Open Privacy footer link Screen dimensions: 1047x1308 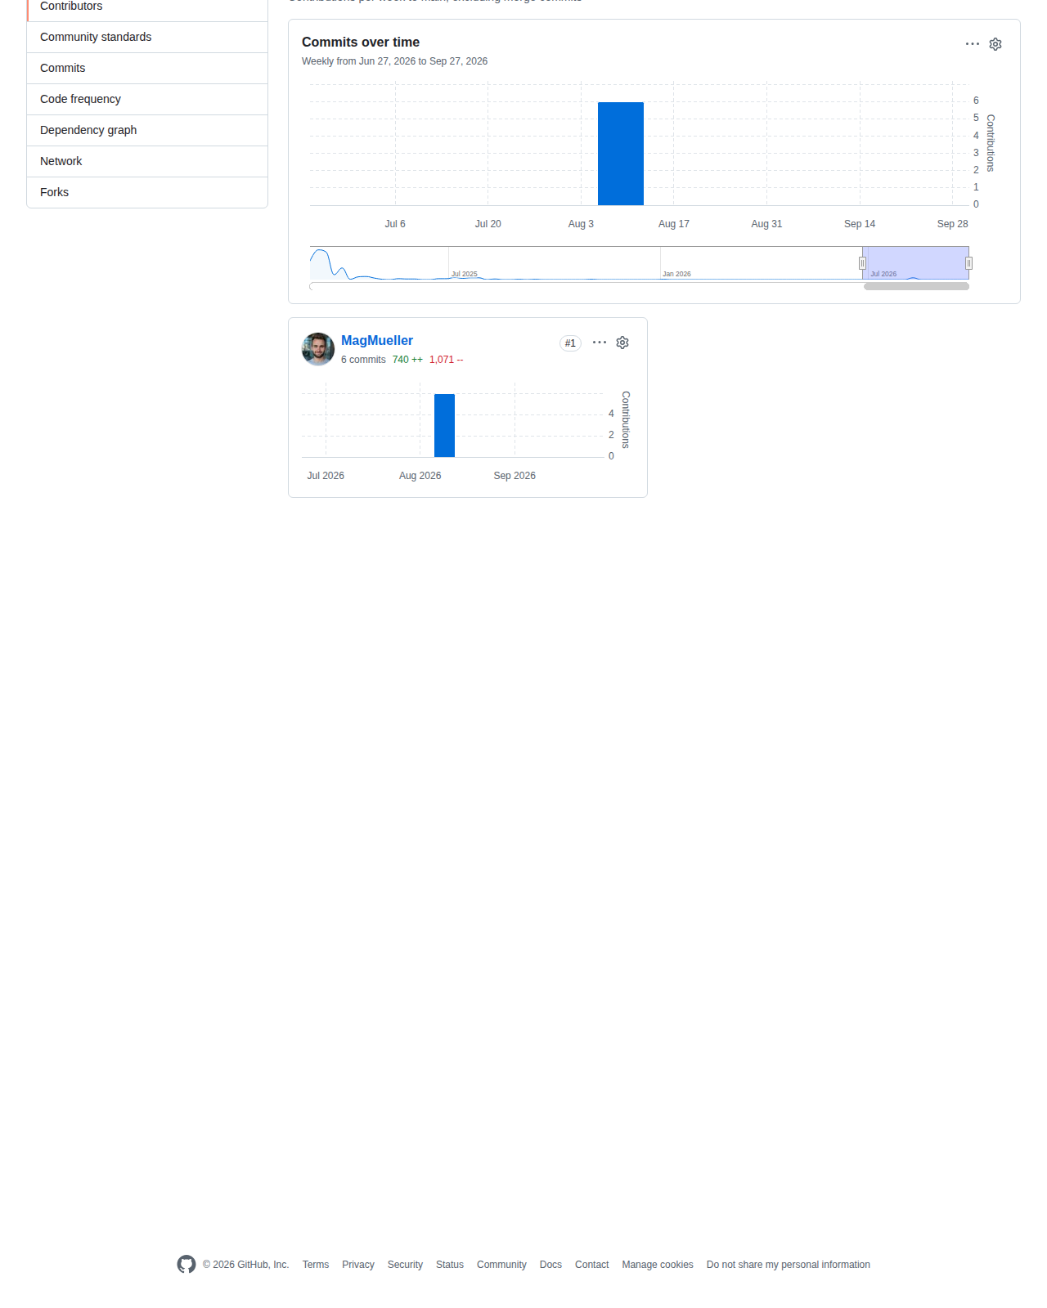(358, 1265)
